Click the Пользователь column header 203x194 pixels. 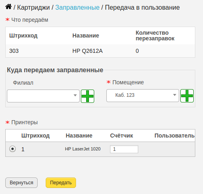(x=174, y=136)
